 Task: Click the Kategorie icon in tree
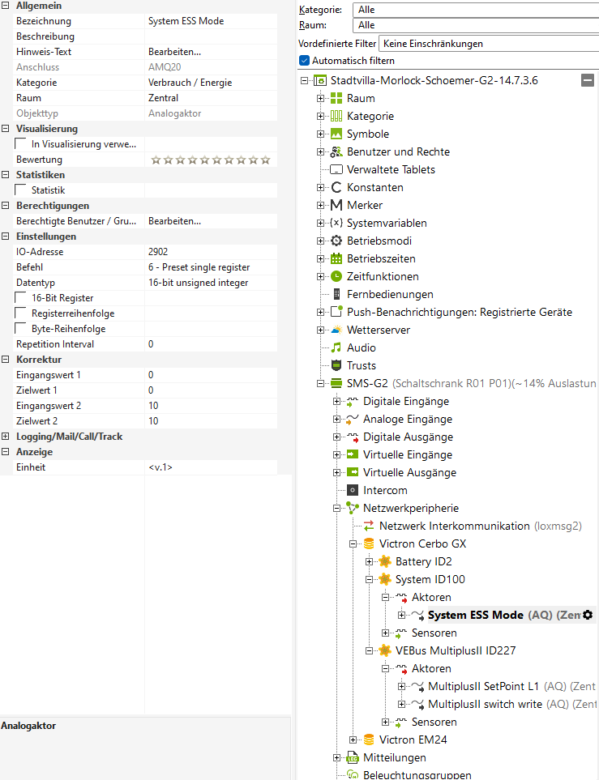coord(336,116)
